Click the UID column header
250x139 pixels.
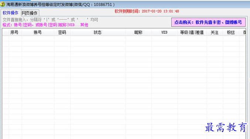164,33
